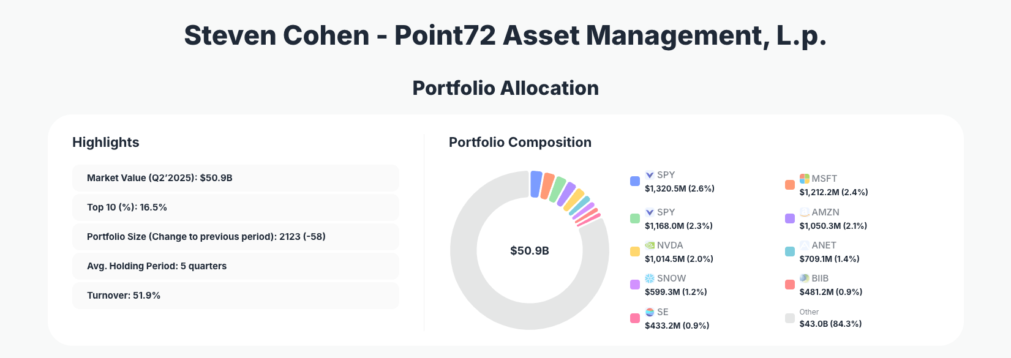Image resolution: width=1011 pixels, height=358 pixels.
Task: Click the Nvidia logo beside NVDA
Action: point(650,245)
